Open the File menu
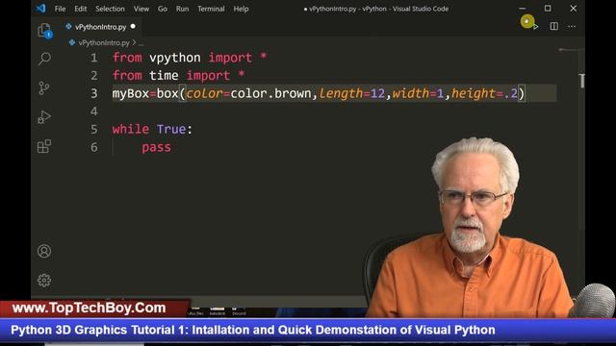 point(60,9)
